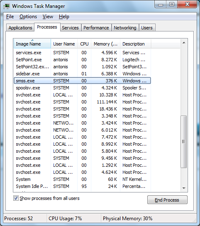Screen dimensions: 200x226
Task: Select the System Idle Process row
Action: point(82,186)
